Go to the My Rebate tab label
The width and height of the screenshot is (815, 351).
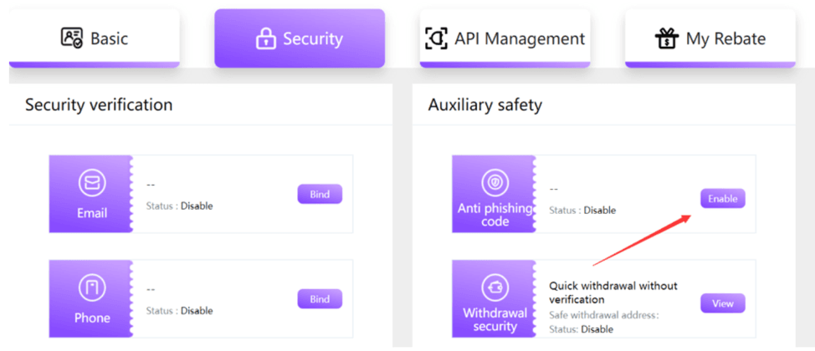(725, 38)
